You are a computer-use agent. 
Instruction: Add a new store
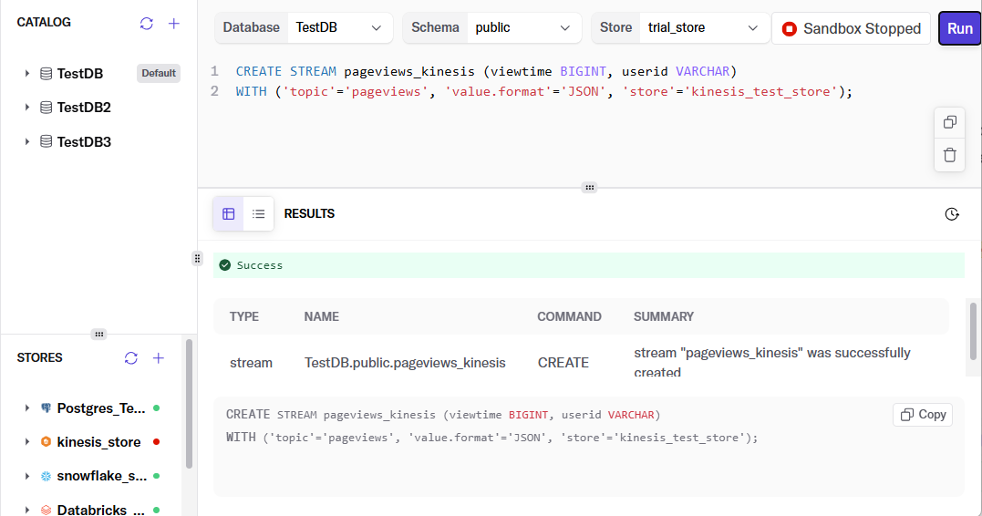pos(159,358)
